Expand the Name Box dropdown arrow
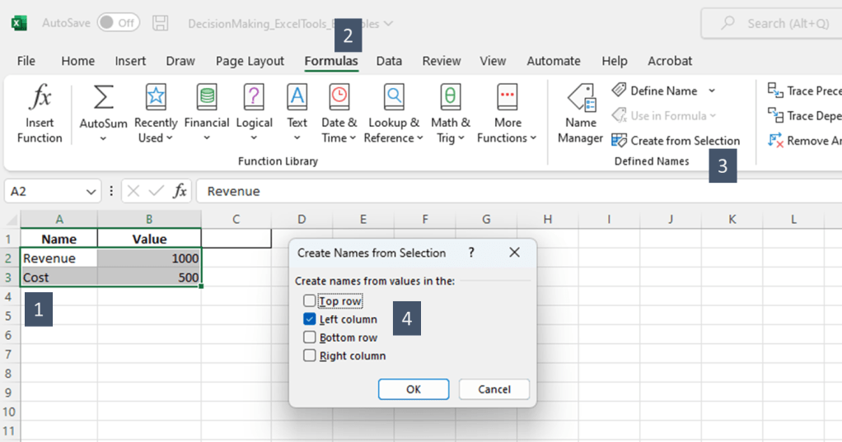This screenshot has height=442, width=842. coord(91,191)
